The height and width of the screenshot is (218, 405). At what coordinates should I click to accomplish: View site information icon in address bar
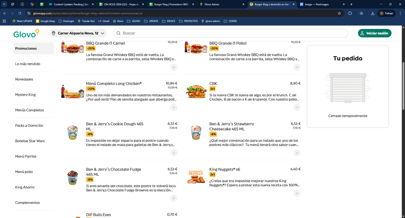[x=28, y=13]
